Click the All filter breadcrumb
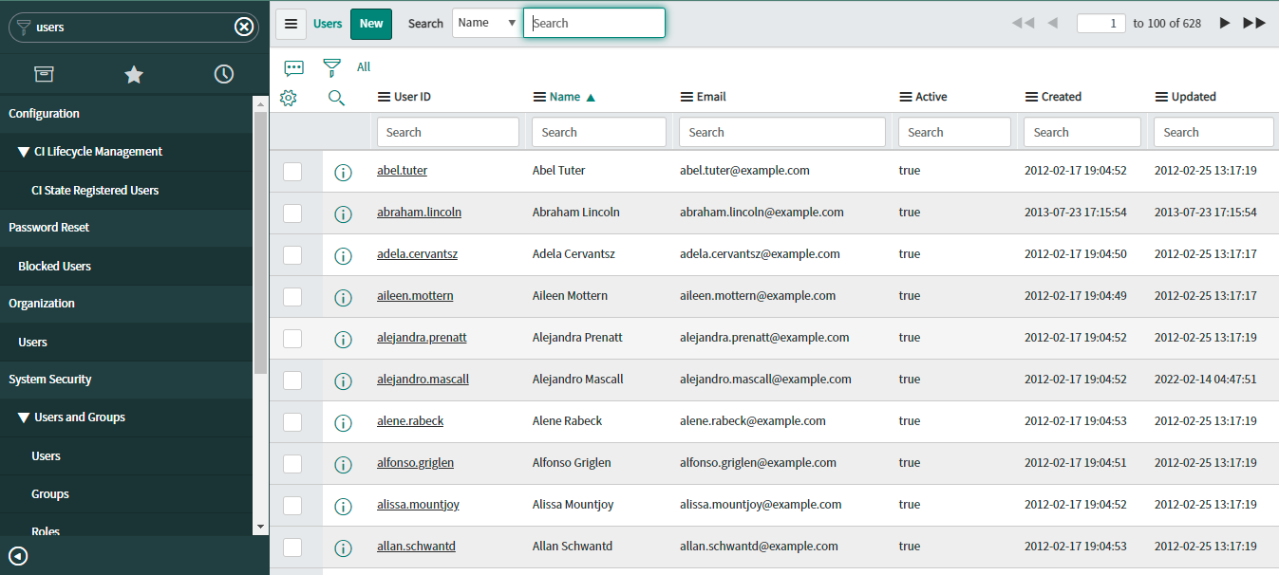Image resolution: width=1279 pixels, height=575 pixels. point(364,67)
